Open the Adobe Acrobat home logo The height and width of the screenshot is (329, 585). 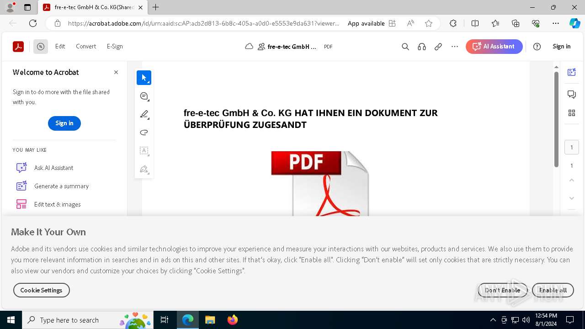[x=18, y=46]
